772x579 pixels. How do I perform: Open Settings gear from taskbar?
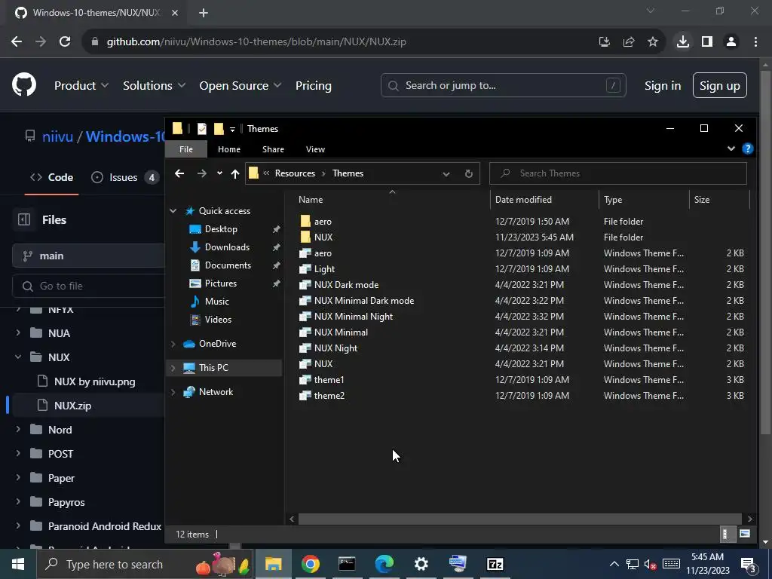(421, 564)
